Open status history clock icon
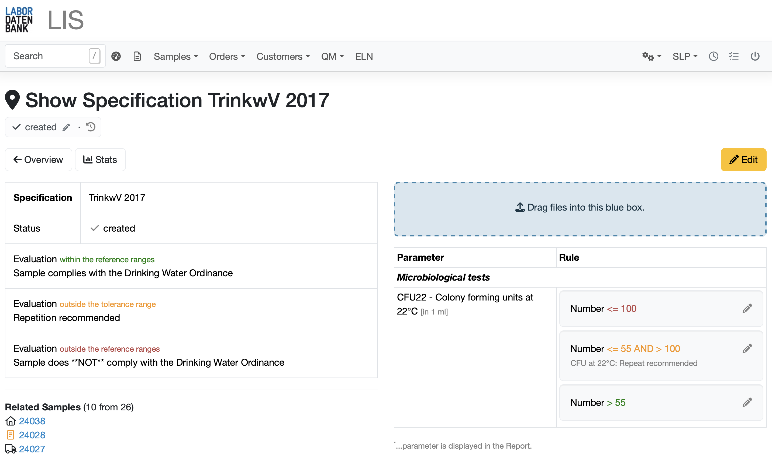 (91, 127)
